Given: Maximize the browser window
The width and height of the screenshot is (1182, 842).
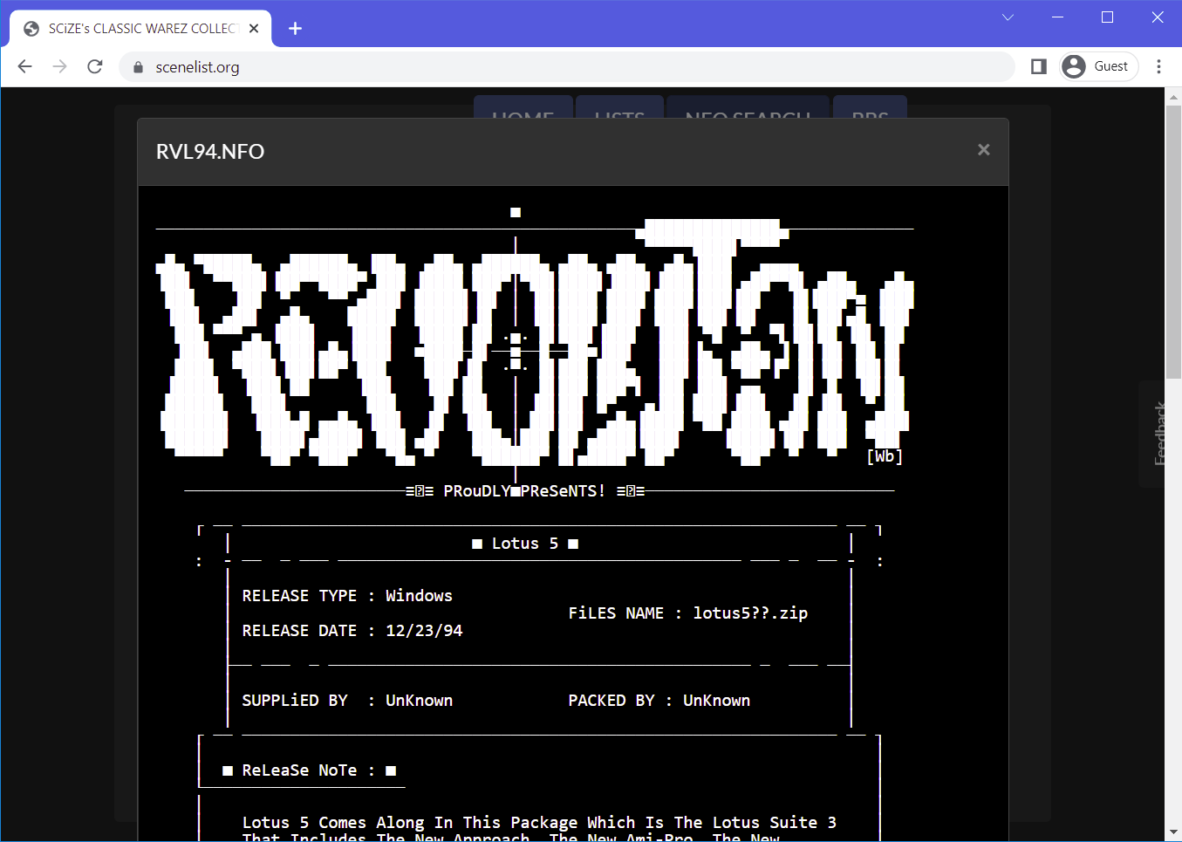Looking at the screenshot, I should (x=1107, y=17).
